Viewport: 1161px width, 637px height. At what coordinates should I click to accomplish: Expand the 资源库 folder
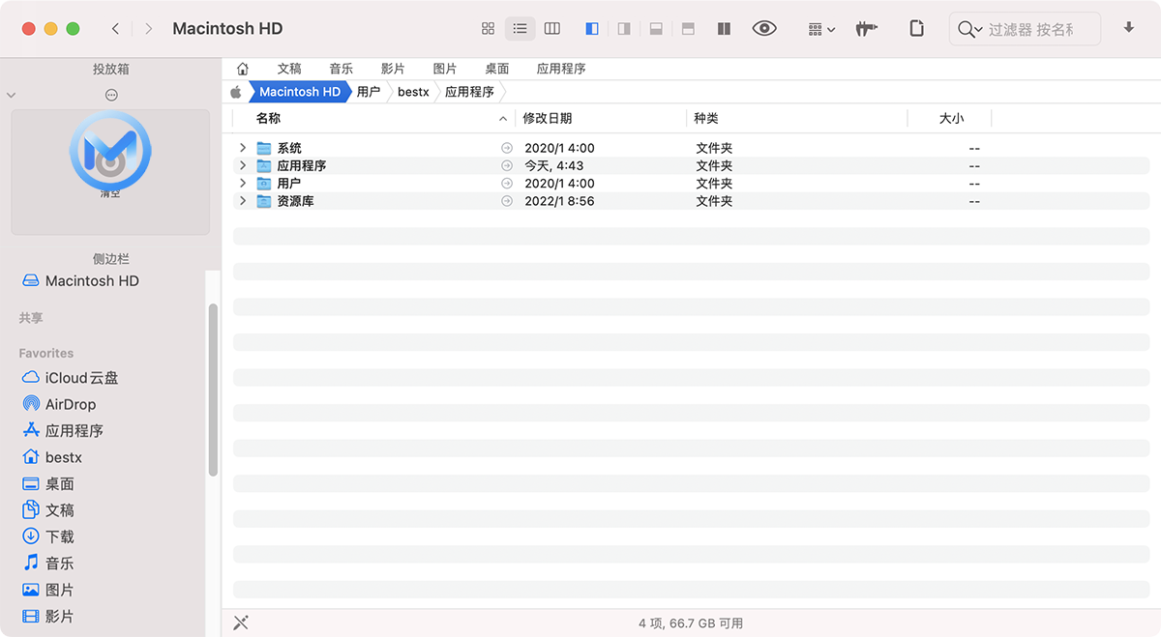pyautogui.click(x=243, y=201)
